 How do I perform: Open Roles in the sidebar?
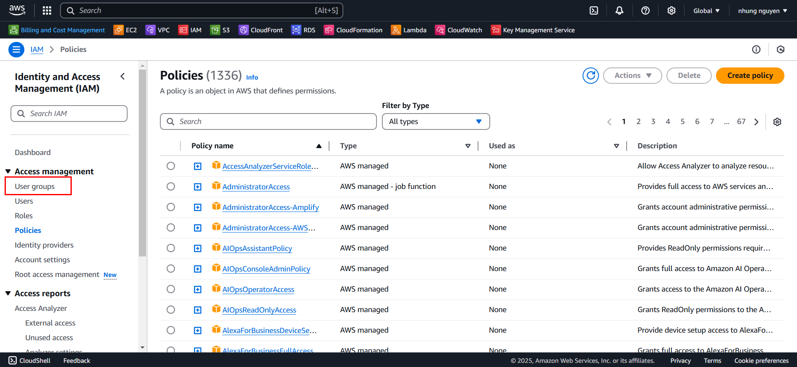[24, 216]
